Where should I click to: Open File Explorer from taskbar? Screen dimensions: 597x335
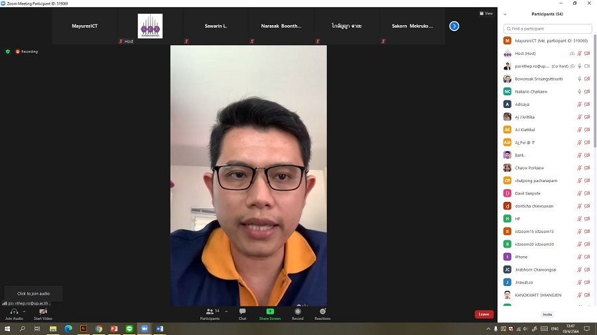point(53,328)
